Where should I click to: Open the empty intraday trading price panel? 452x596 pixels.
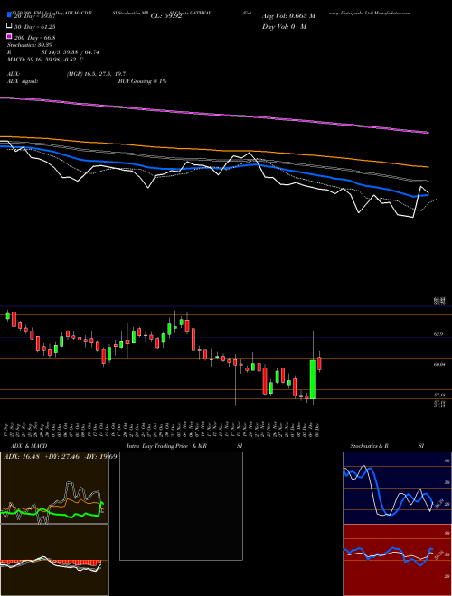tap(181, 506)
